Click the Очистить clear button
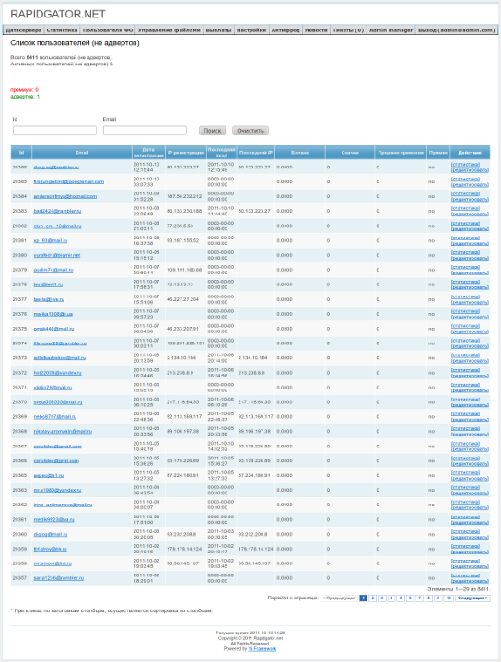The image size is (501, 662). pyautogui.click(x=250, y=131)
